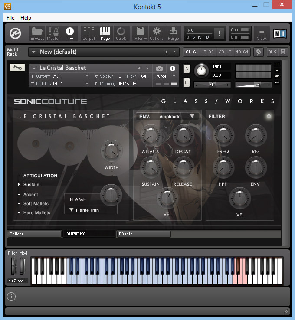Click the FLAME amount knob
Screen dimensions: 295x320
[111, 195]
